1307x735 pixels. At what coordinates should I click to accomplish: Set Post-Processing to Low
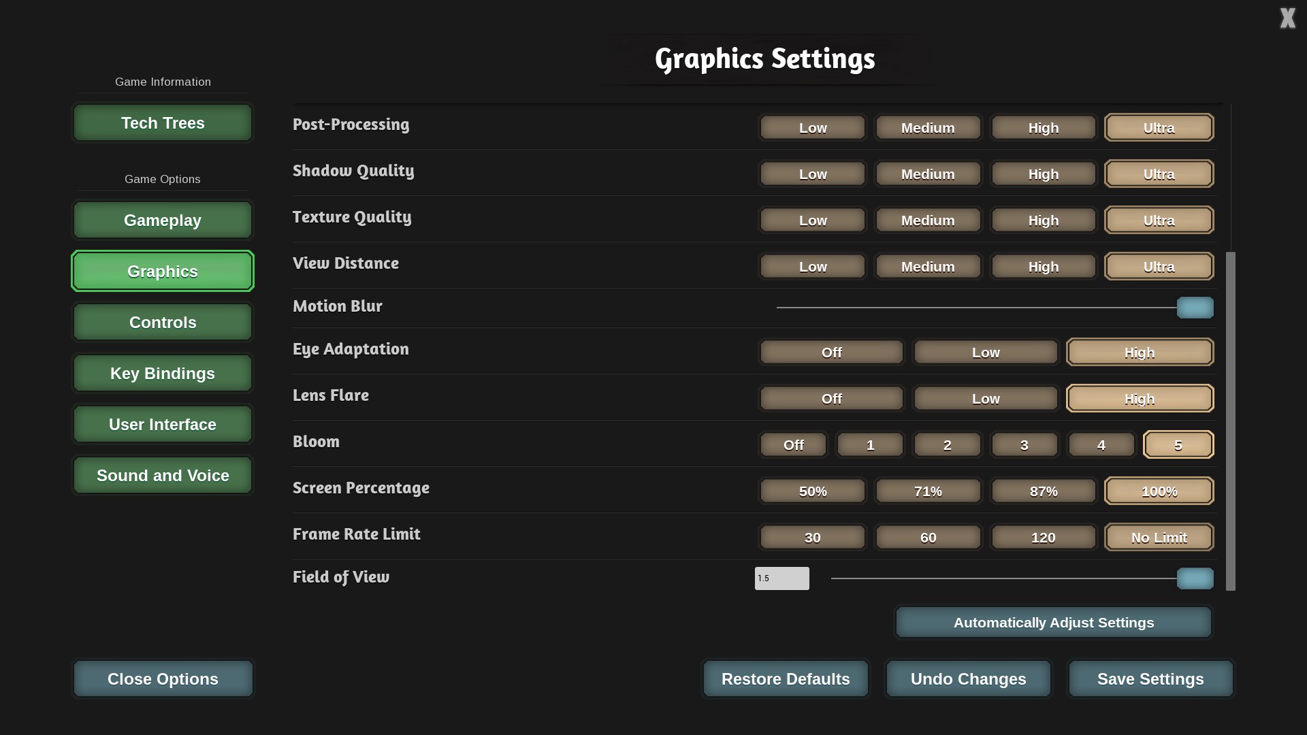812,128
